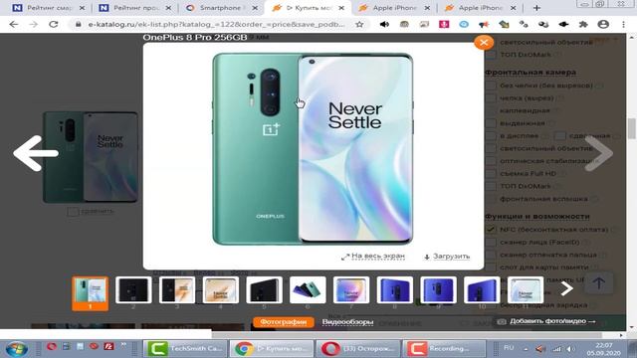Select thumbnail 7 in gallery strip

tap(351, 289)
